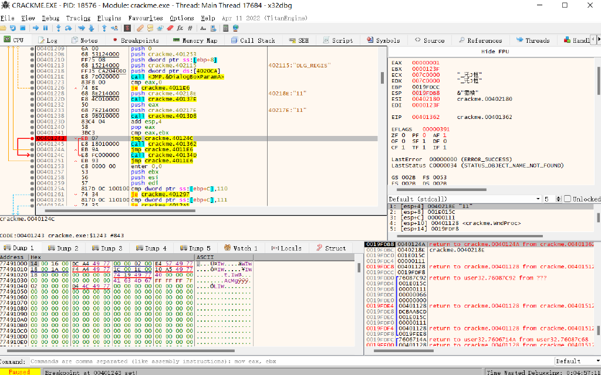Screen dimensions: 601x375
Task: Click the Pause execution toolbar icon
Action: coord(46,28)
